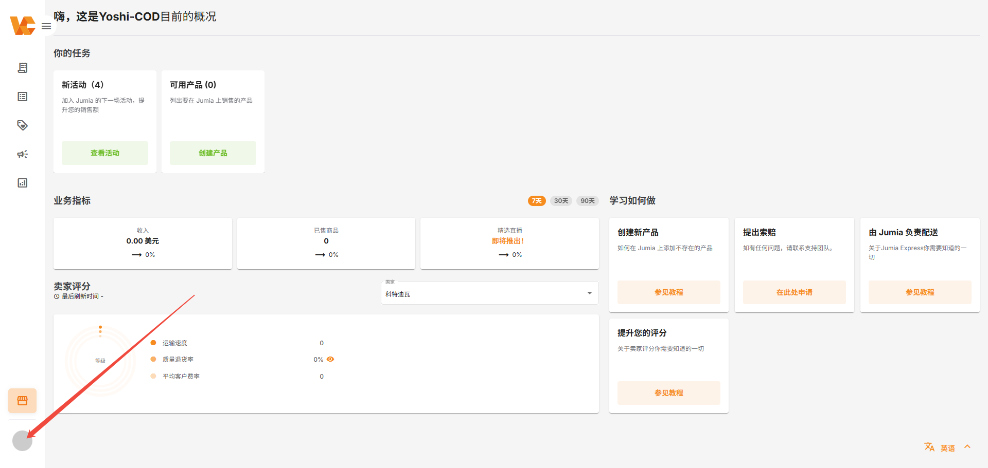Click the 收入 0.00 美元 metric card

143,243
